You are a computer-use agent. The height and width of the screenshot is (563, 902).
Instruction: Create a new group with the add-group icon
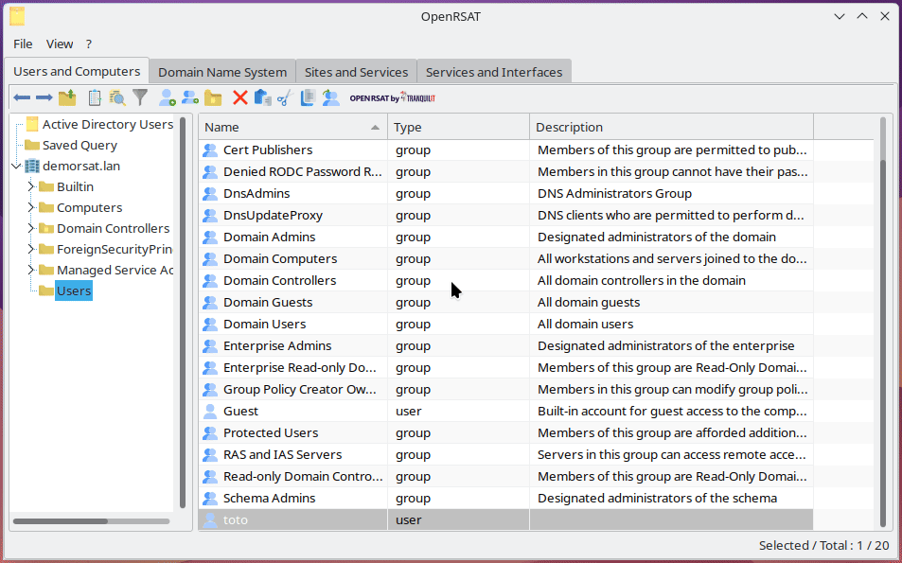tap(190, 97)
